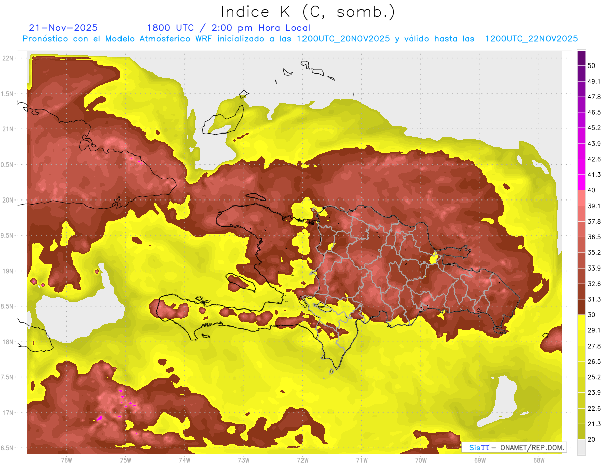Viewport: 605px width, 467px height.
Task: Click the colorbar value "36.5"
Action: [594, 237]
